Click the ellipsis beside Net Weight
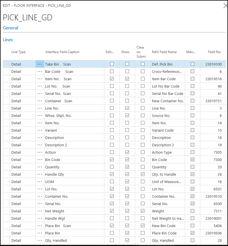This screenshot has width=228, height=246. pyautogui.click(x=39, y=211)
